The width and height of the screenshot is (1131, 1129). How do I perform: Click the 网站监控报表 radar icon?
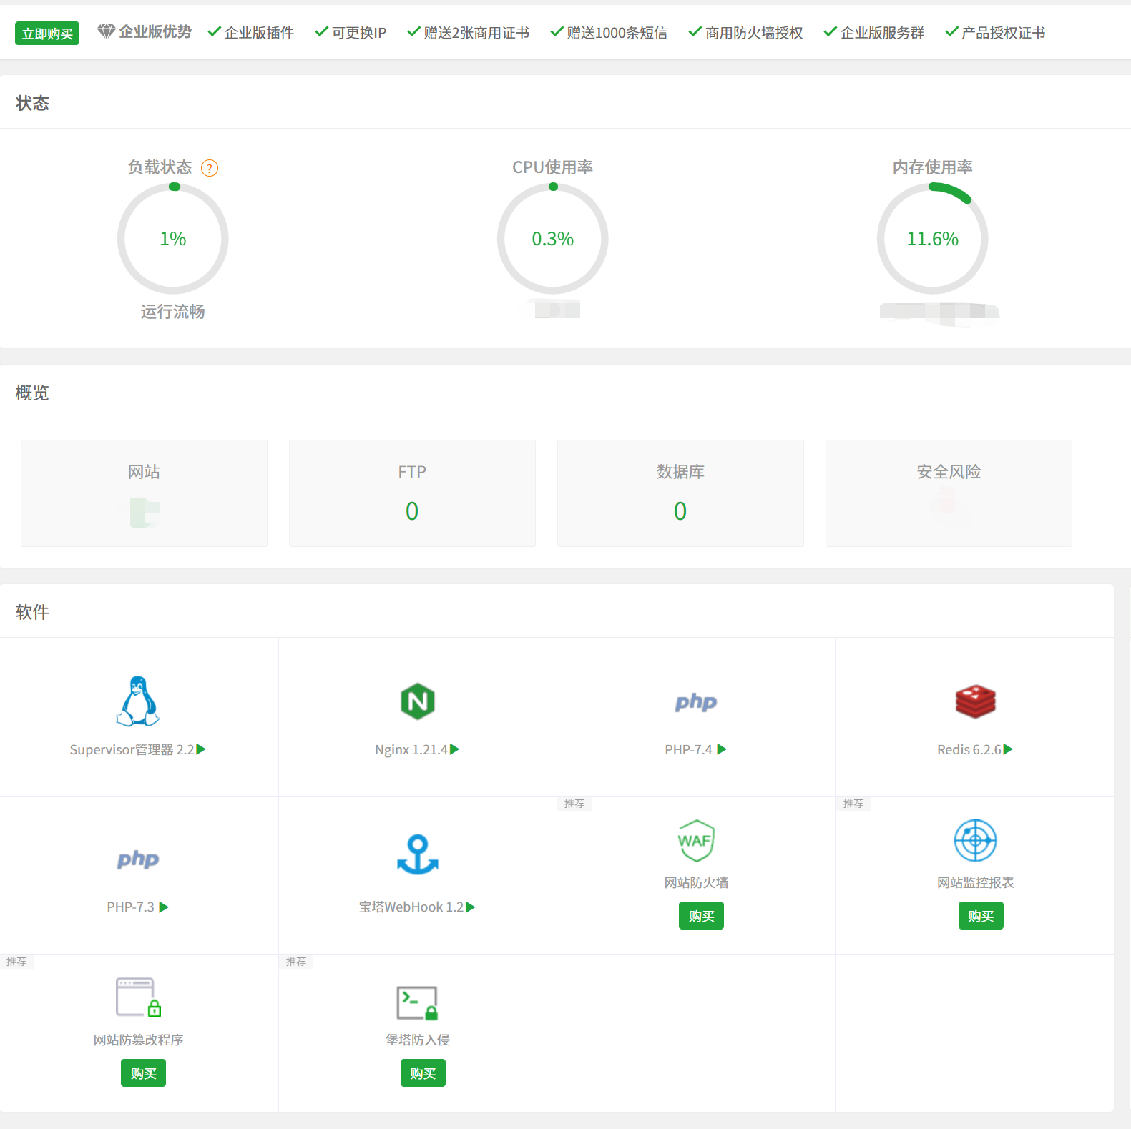tap(976, 841)
